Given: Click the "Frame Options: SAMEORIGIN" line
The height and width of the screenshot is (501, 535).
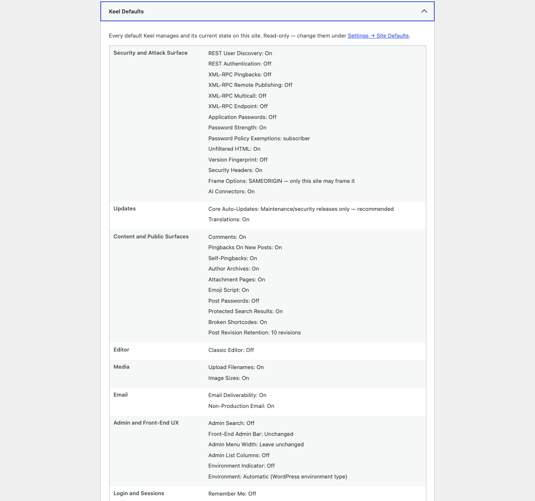Looking at the screenshot, I should [281, 181].
